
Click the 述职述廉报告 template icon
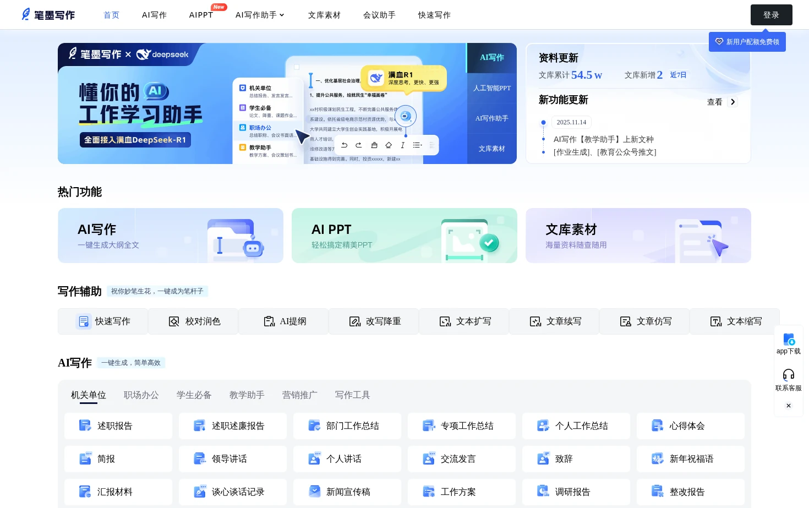(x=200, y=425)
